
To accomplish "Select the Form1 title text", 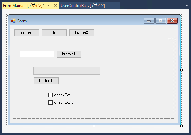I will 23,21.
